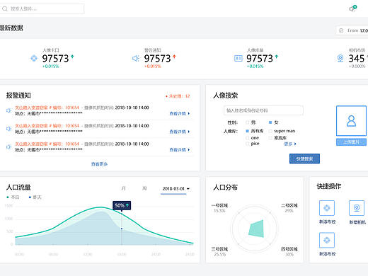Toggle the 昨天 legend series
The image size is (368, 276).
click(35, 197)
